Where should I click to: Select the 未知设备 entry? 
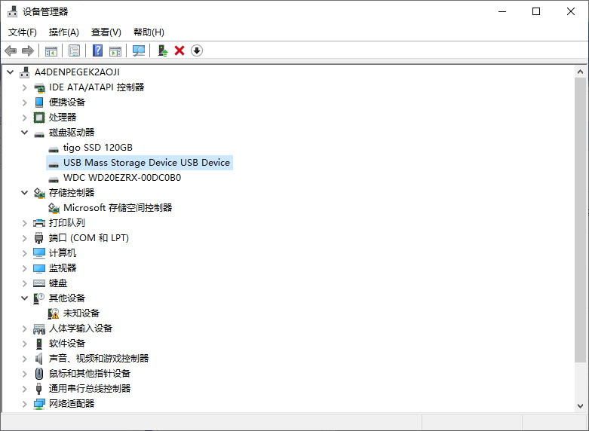[81, 313]
